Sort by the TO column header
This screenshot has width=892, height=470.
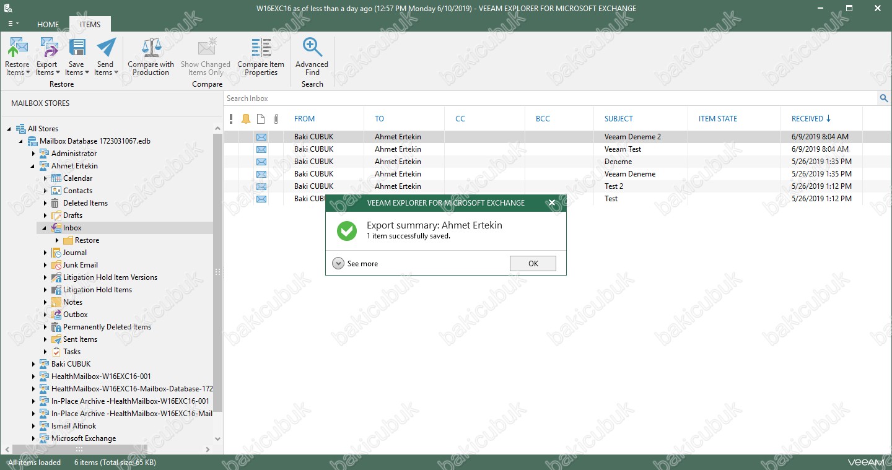[379, 119]
